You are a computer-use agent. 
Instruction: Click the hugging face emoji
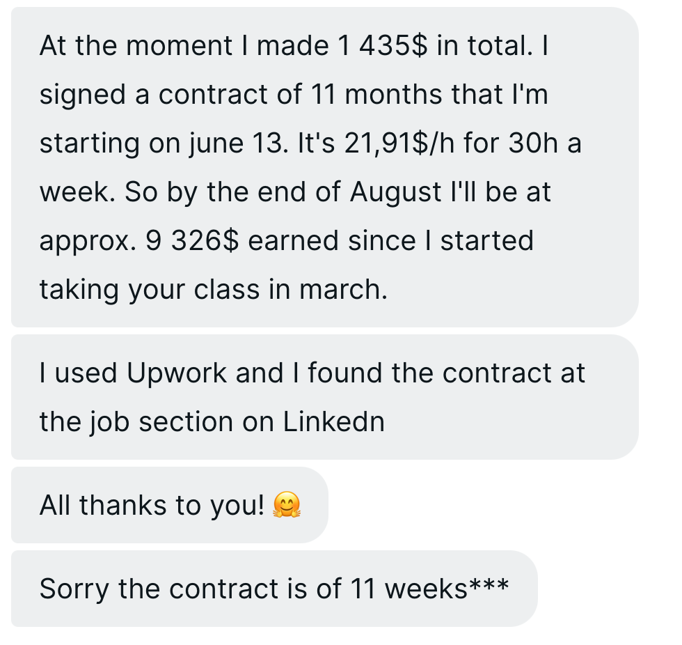(287, 505)
